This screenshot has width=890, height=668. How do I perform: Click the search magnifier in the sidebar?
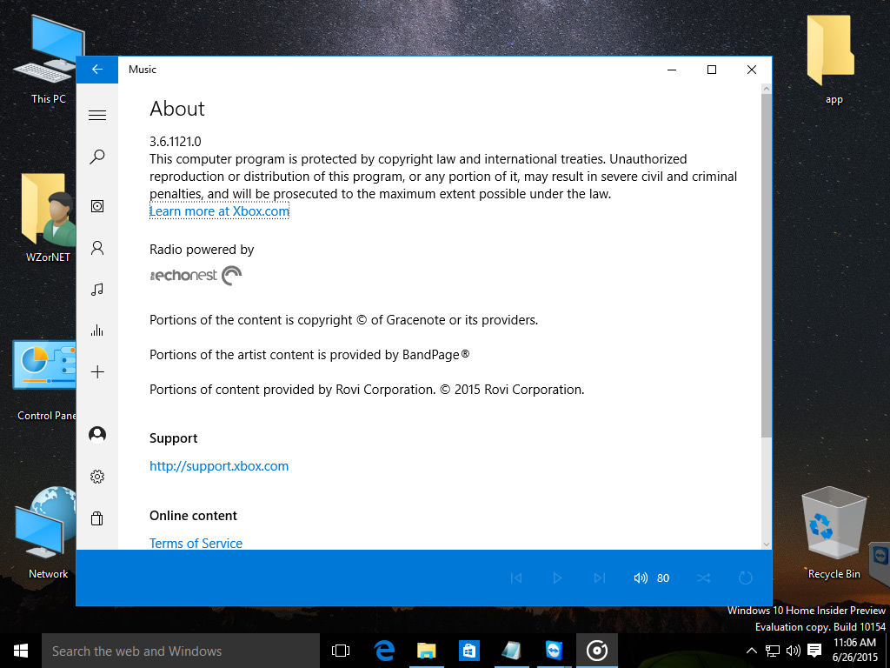97,157
